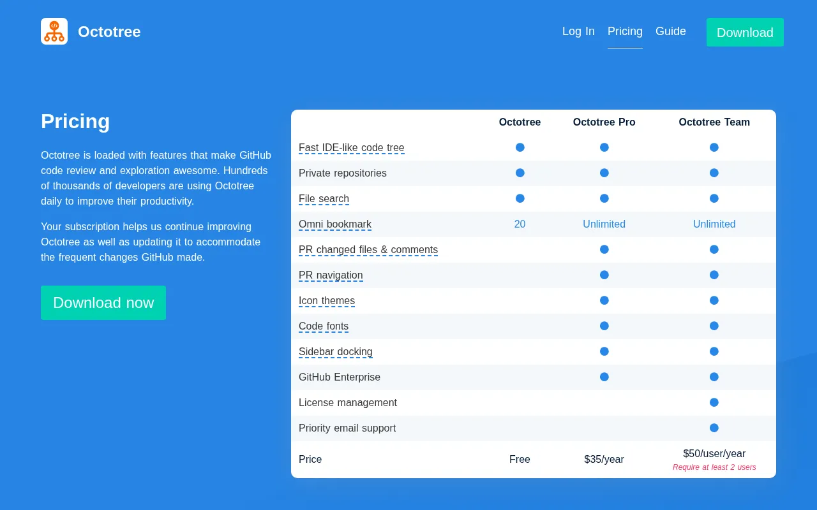Click Icon themes dot under Octotree Team

coord(714,300)
